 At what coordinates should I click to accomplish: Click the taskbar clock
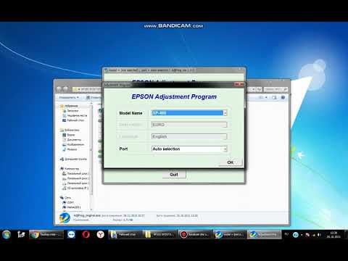click(x=333, y=235)
